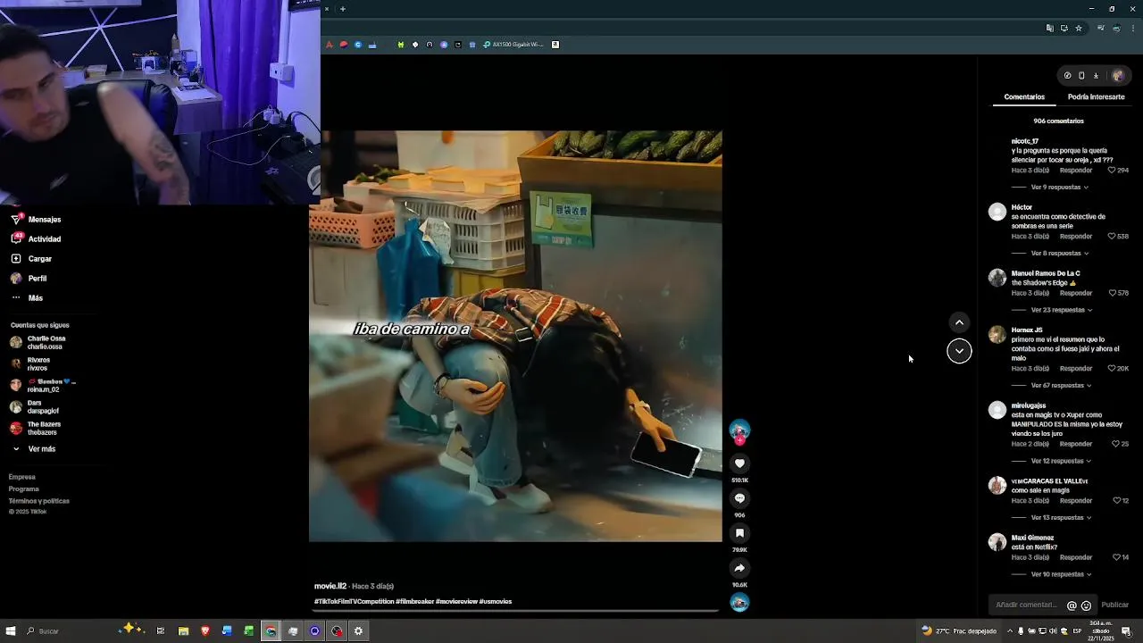This screenshot has width=1143, height=643.
Task: Go to previous video with up arrow
Action: click(x=959, y=322)
